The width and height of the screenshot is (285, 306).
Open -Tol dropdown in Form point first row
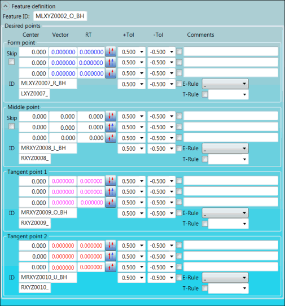click(161, 52)
